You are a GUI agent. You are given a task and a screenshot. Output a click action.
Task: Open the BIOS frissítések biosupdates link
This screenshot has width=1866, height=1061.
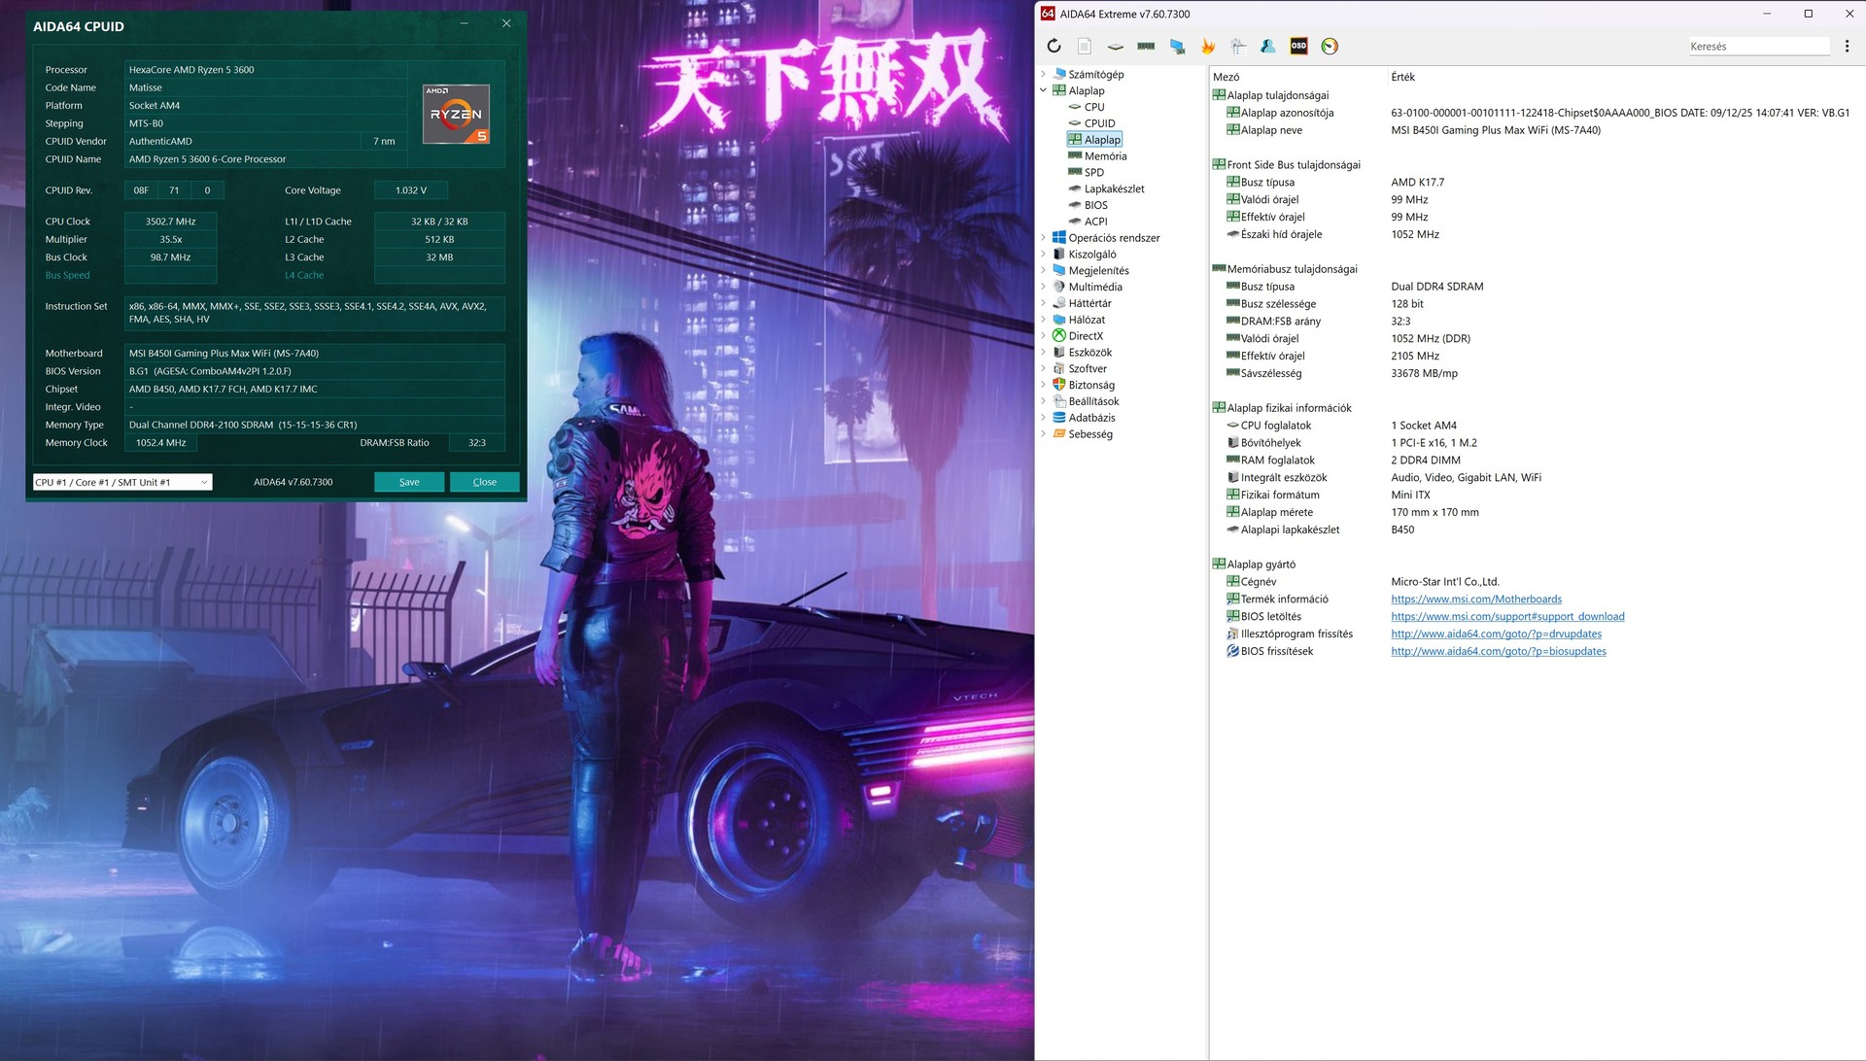[x=1498, y=652]
